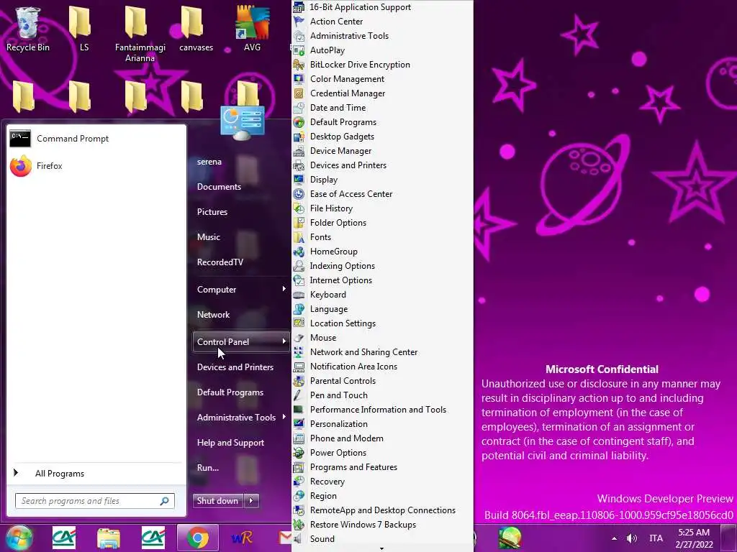Open the File Explorer taskbar icon
Image resolution: width=737 pixels, height=552 pixels.
pyautogui.click(x=109, y=538)
